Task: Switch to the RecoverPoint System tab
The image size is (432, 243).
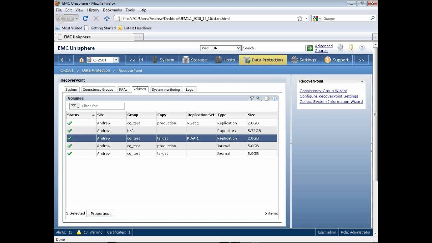Action: [x=71, y=89]
